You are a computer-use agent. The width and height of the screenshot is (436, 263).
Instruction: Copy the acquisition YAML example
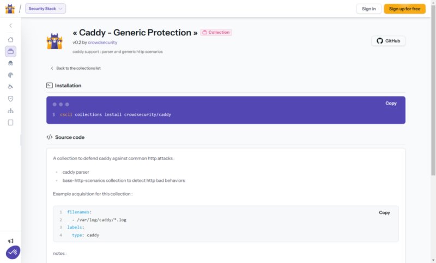pyautogui.click(x=384, y=212)
